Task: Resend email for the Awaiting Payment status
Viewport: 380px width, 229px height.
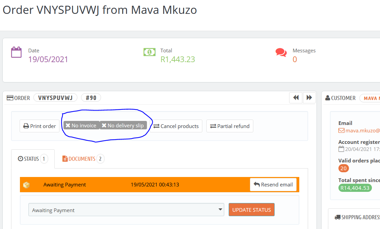Action: click(273, 185)
